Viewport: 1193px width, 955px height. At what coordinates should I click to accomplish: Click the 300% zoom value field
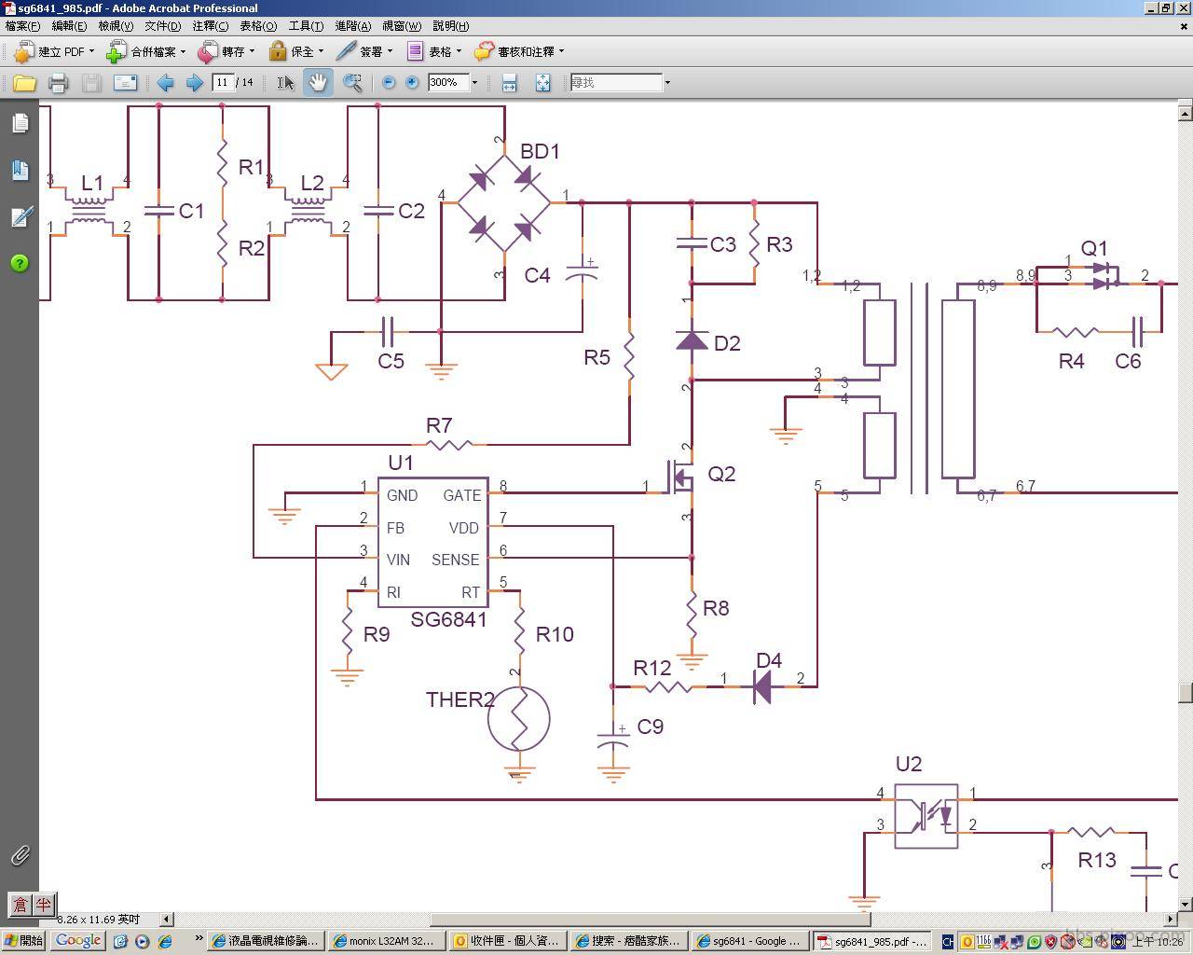(x=448, y=82)
